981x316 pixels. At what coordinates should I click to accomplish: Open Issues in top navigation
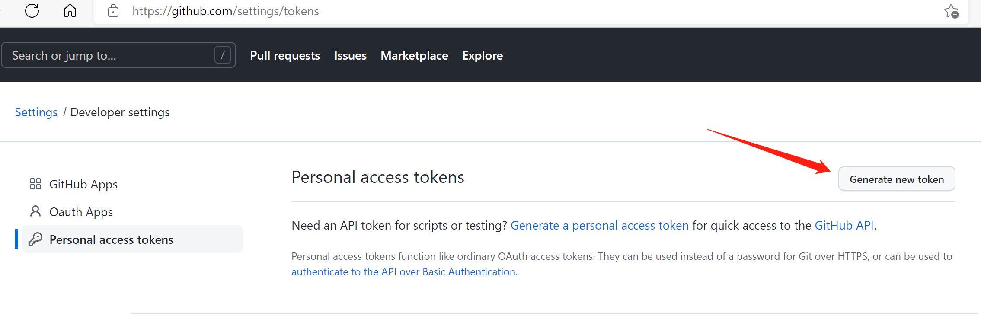(x=350, y=56)
